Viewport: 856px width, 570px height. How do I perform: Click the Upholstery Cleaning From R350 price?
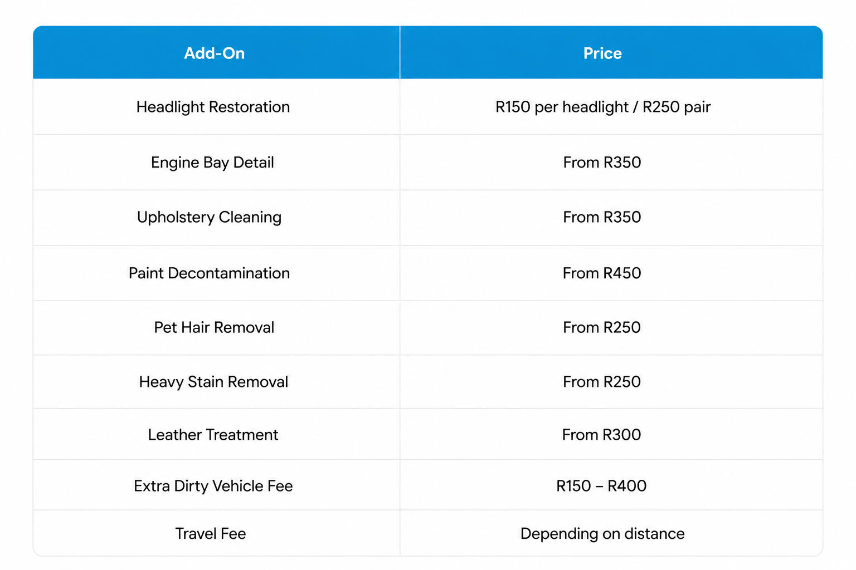602,217
